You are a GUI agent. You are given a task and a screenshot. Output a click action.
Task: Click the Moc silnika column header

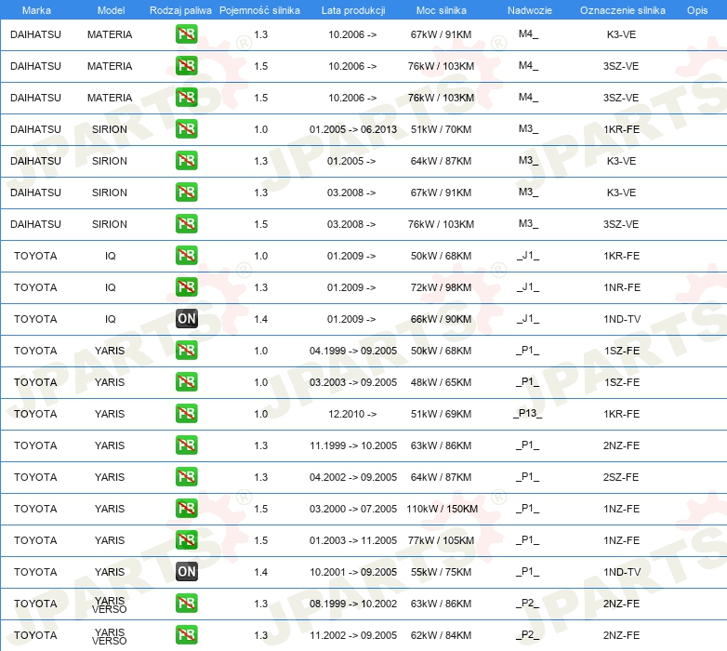(441, 10)
